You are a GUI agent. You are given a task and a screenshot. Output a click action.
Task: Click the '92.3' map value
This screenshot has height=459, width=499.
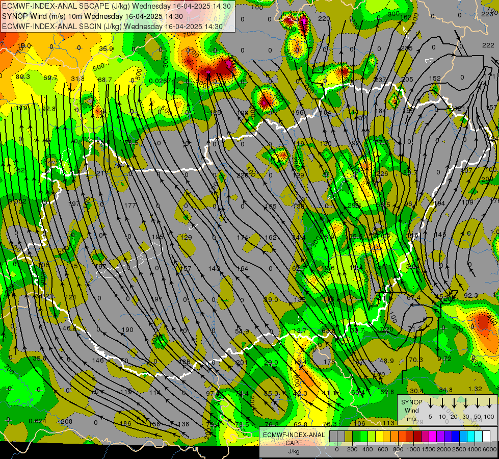tap(470, 296)
